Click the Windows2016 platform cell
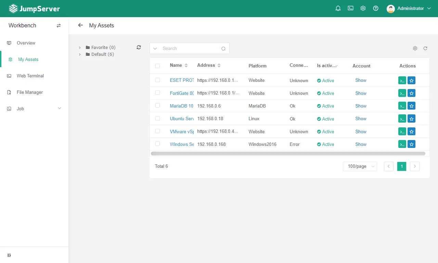The width and height of the screenshot is (438, 263). (262, 145)
